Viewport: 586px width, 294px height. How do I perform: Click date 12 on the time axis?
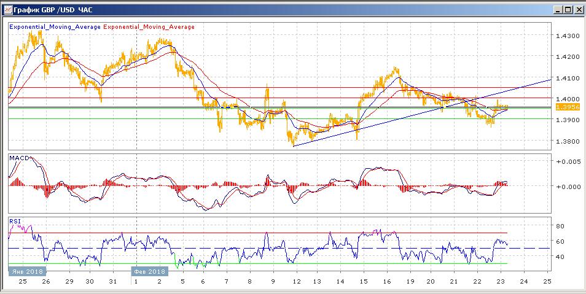pos(295,281)
